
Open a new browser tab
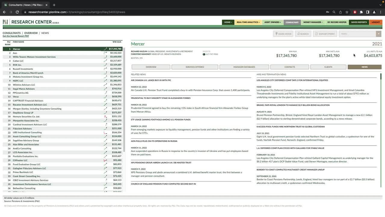[x=54, y=5]
